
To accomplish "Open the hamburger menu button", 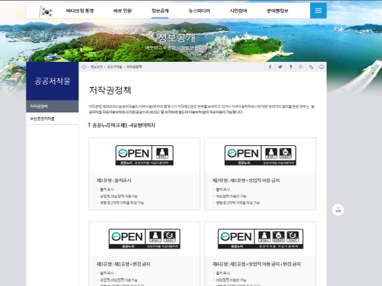I will 318,11.
